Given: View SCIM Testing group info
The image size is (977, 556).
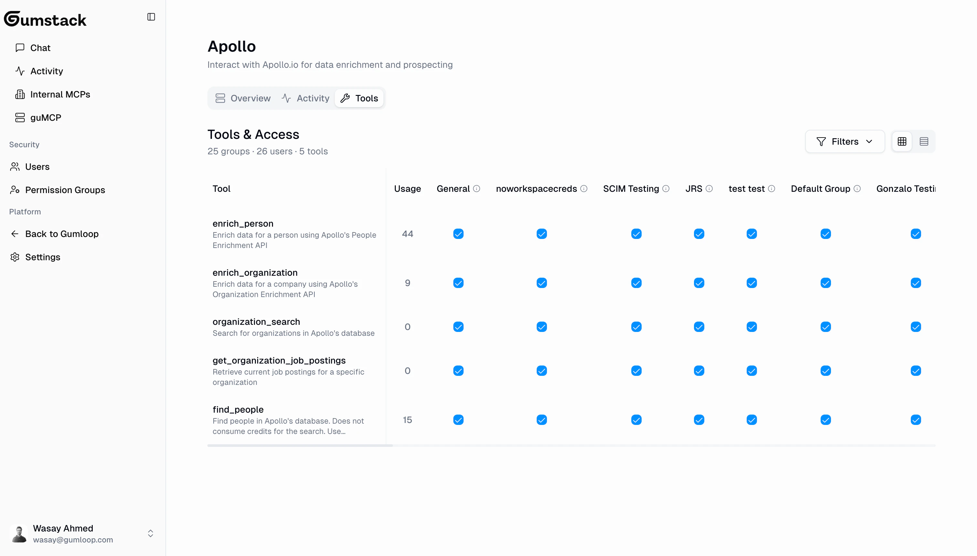Looking at the screenshot, I should (667, 188).
